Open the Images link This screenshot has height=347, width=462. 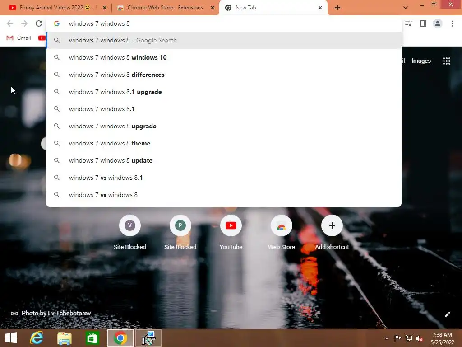421,61
